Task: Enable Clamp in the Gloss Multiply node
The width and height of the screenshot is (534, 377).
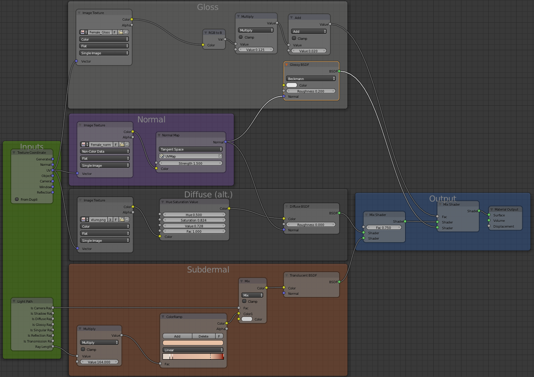Action: [241, 37]
